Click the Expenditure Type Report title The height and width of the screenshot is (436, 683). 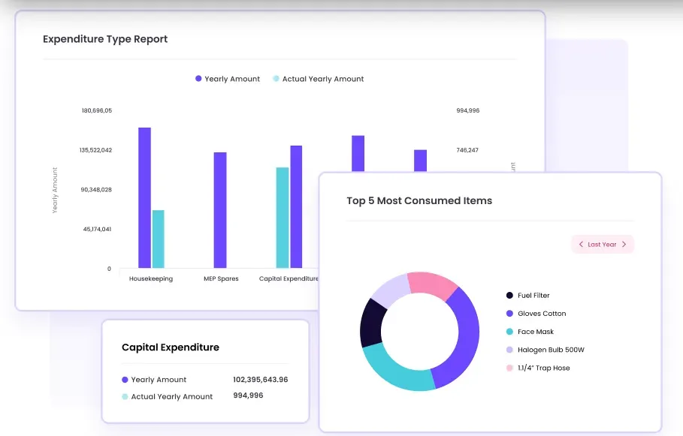pos(105,39)
